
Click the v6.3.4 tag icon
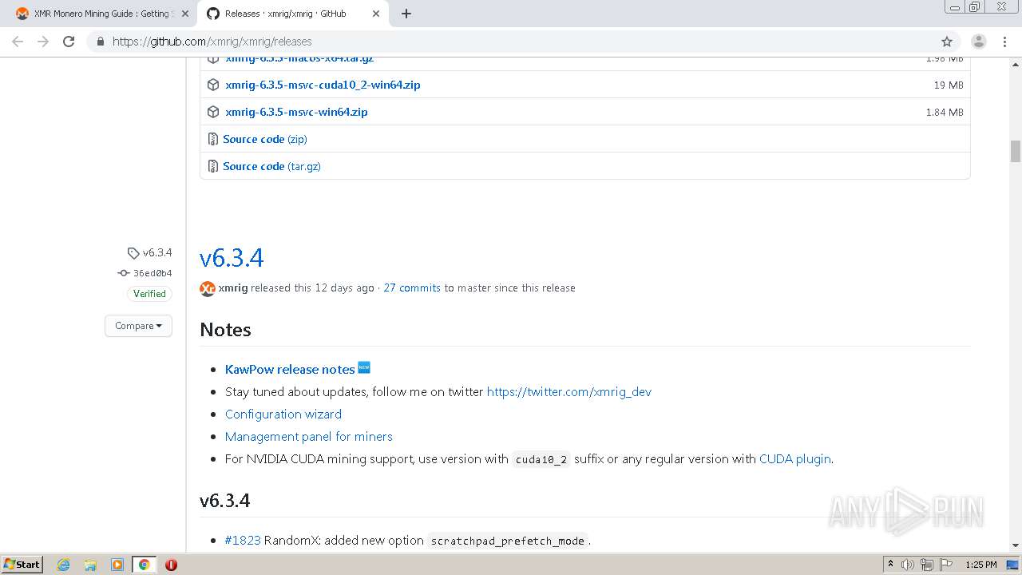coord(133,253)
